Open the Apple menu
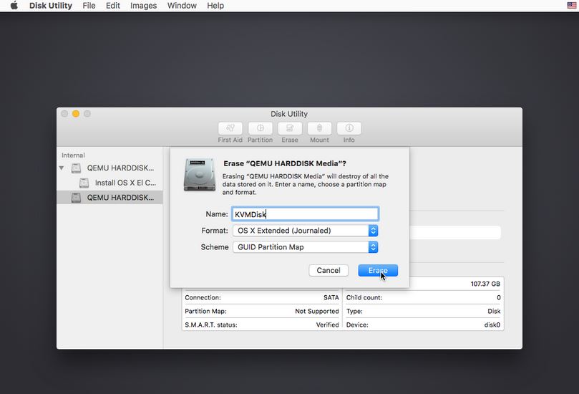The image size is (579, 394). [x=14, y=6]
